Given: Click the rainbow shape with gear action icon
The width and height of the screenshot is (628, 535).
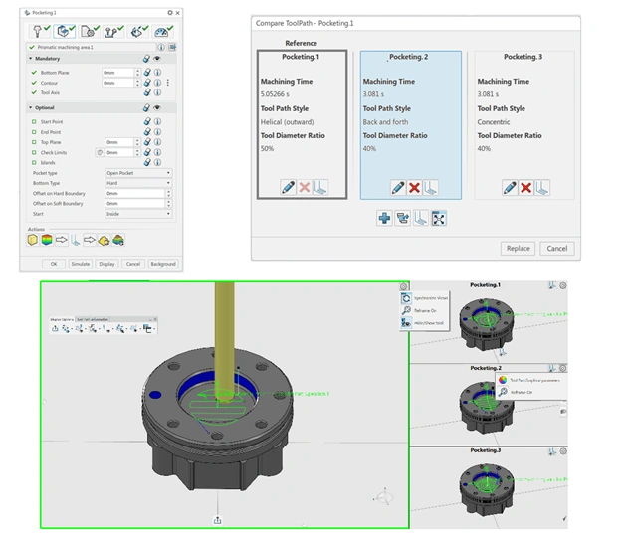Looking at the screenshot, I should pyautogui.click(x=118, y=240).
